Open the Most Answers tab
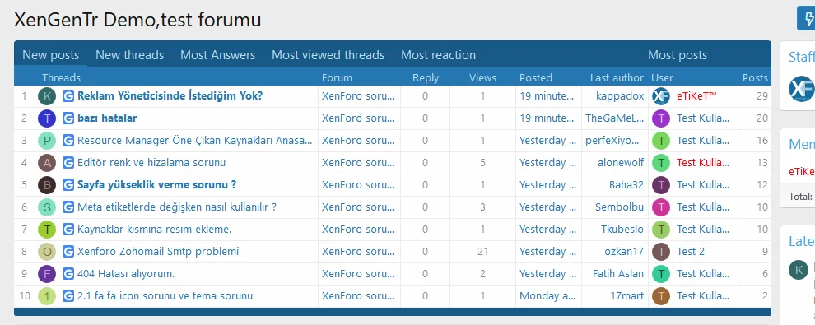815x325 pixels. (x=218, y=55)
